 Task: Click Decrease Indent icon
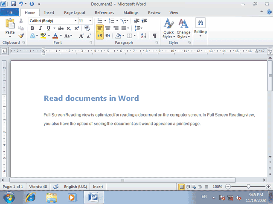[136, 21]
